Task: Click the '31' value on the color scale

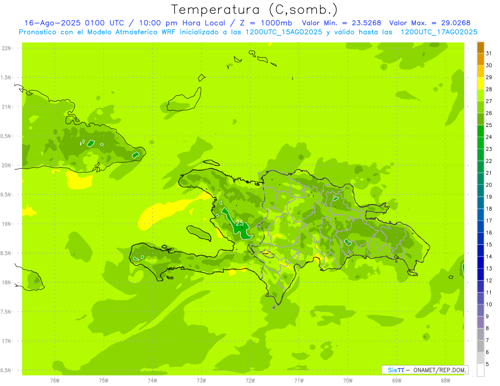Action: coord(489,53)
